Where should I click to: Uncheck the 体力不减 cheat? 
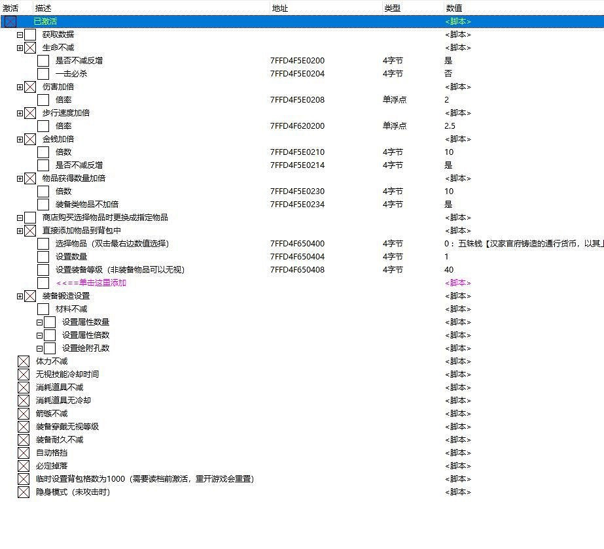click(x=24, y=361)
